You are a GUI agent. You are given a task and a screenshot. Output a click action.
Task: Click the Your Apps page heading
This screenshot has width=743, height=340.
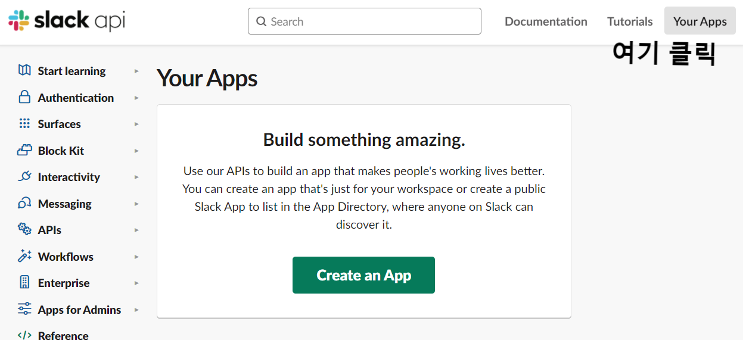click(x=207, y=79)
